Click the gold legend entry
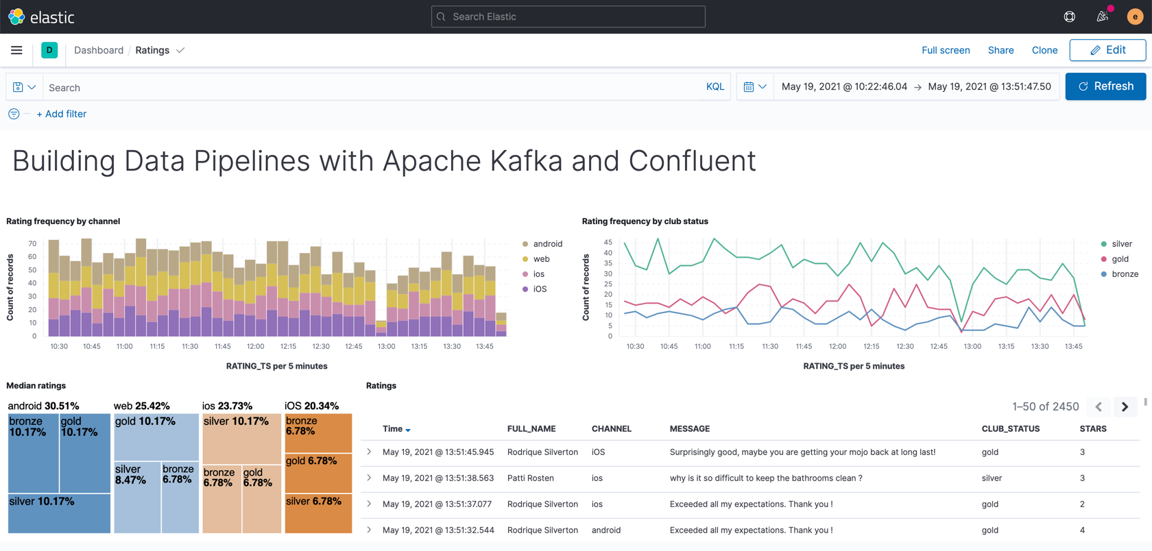The width and height of the screenshot is (1152, 551). pos(1114,259)
